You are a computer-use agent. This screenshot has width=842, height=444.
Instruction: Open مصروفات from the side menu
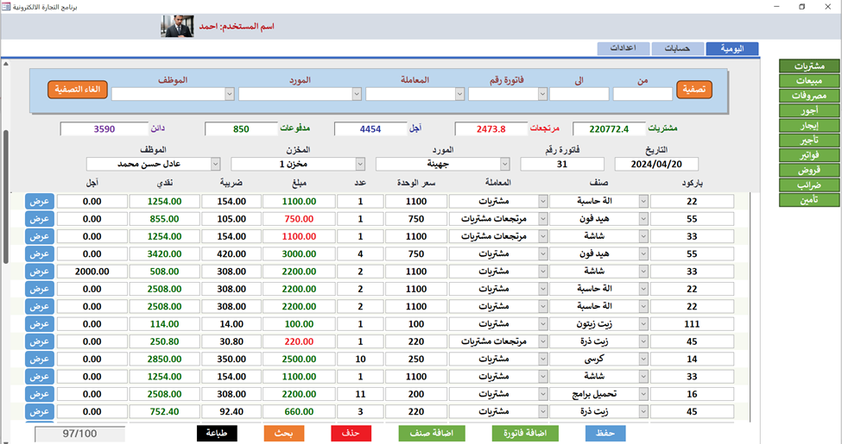pyautogui.click(x=809, y=96)
